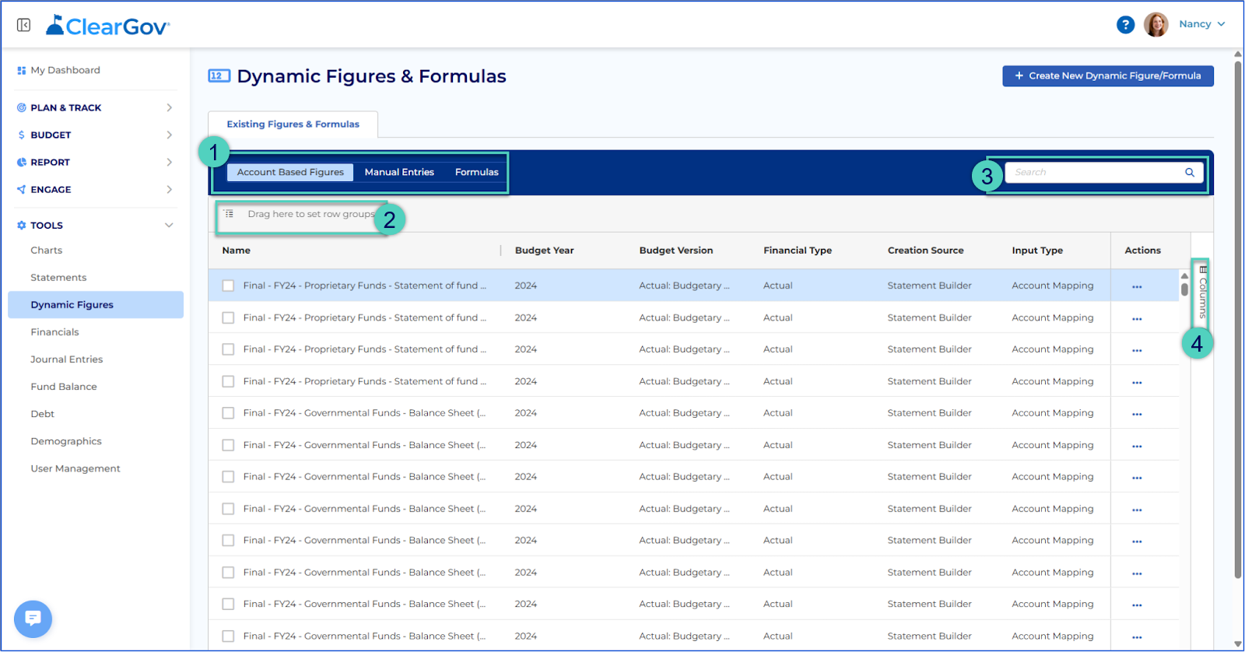Switch to Formulas
Image resolution: width=1245 pixels, height=652 pixels.
pos(477,173)
